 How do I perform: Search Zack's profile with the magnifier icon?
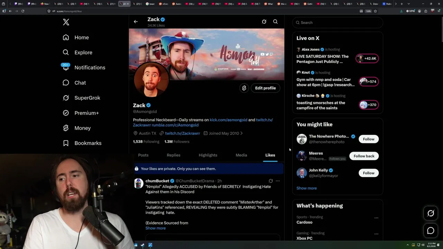[x=275, y=22]
